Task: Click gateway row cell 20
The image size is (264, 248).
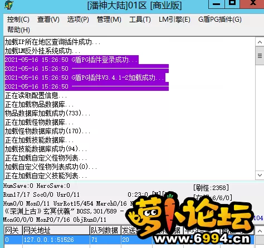Action: 136,240
